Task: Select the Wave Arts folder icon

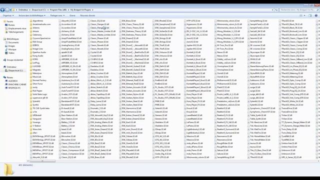Action: click(x=31, y=129)
